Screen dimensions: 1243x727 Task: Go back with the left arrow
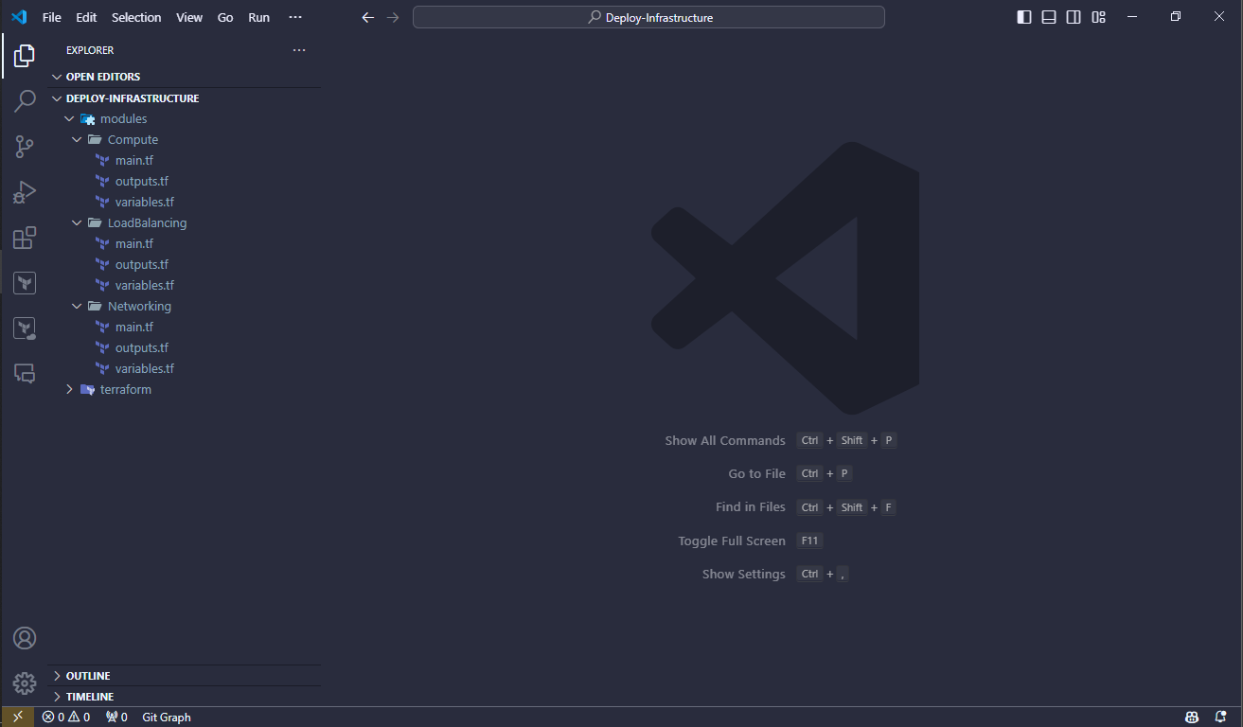368,17
